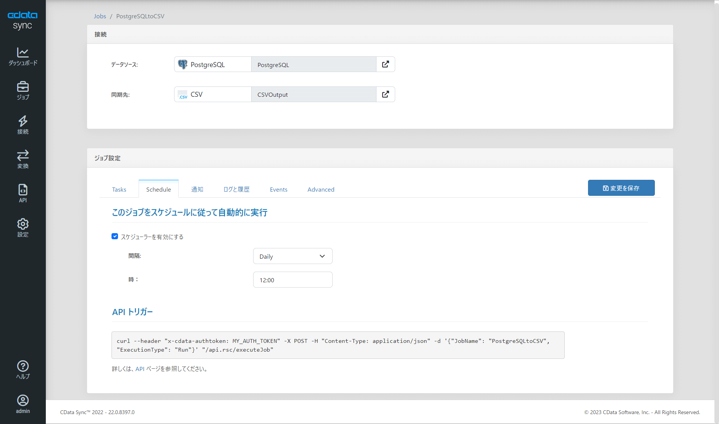Image resolution: width=719 pixels, height=424 pixels.
Task: Click the 接続 panel header at top
Action: click(x=380, y=34)
